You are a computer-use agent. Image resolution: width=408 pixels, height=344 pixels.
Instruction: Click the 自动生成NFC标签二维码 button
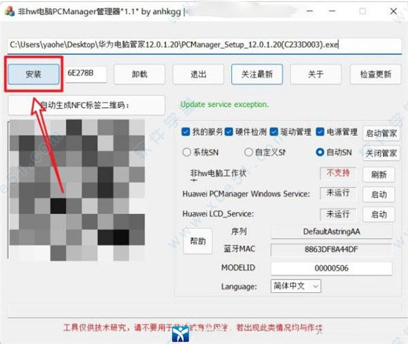(86, 105)
